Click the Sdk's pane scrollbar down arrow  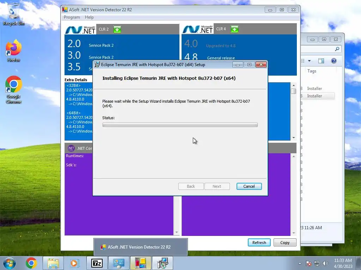click(294, 233)
